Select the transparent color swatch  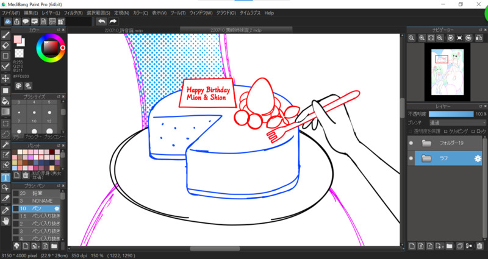tap(19, 53)
